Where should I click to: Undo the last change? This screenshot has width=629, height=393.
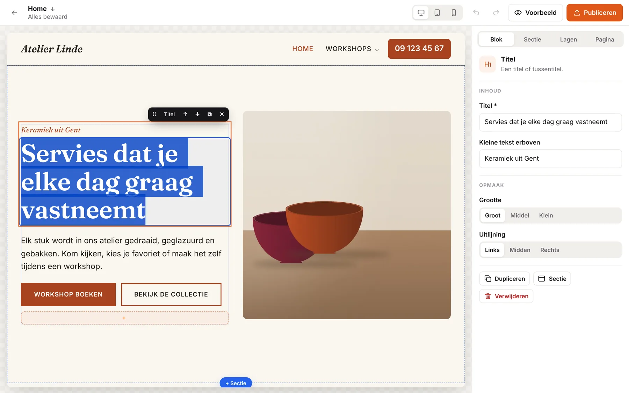476,13
